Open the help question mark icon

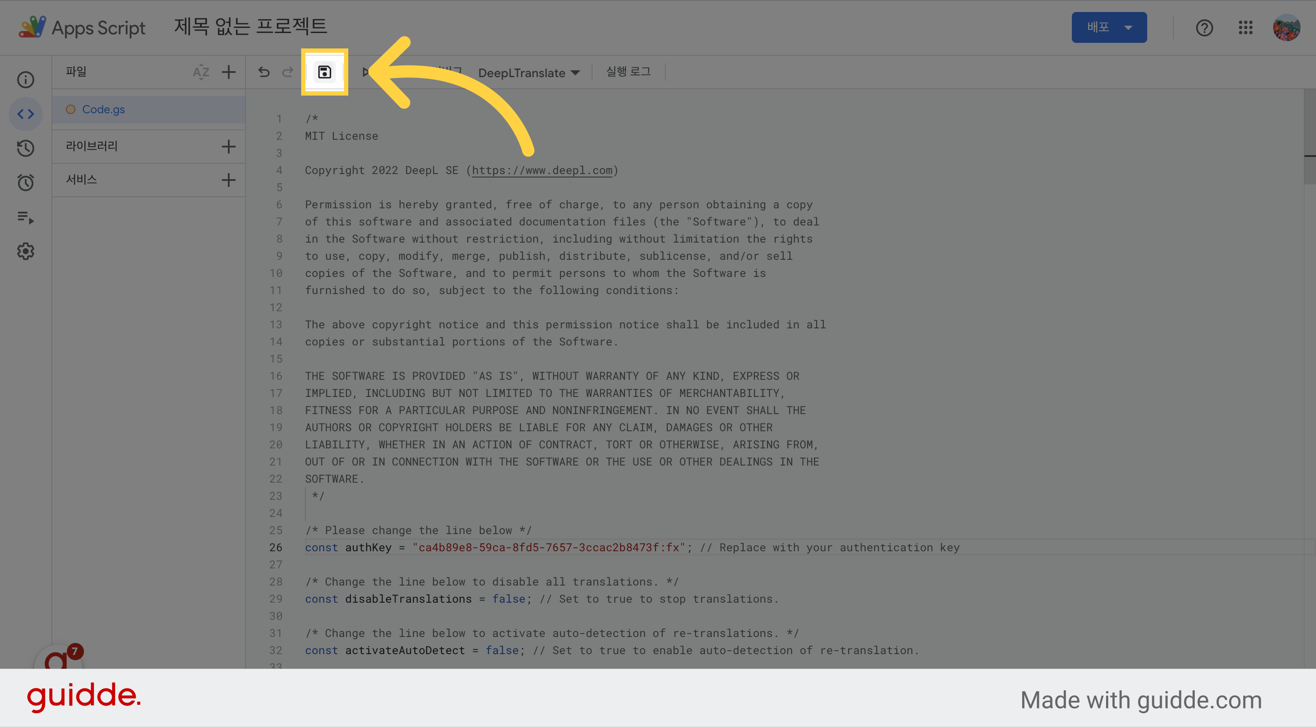click(1204, 27)
